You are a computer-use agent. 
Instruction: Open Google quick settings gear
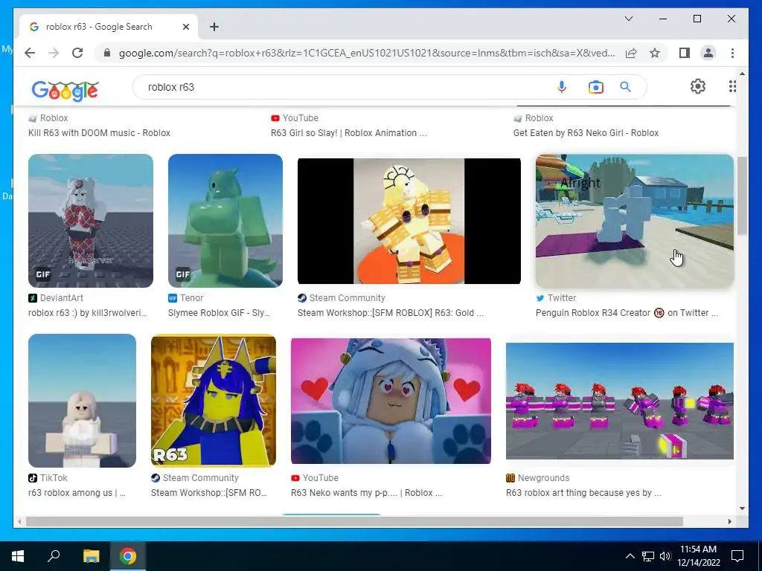click(x=697, y=86)
